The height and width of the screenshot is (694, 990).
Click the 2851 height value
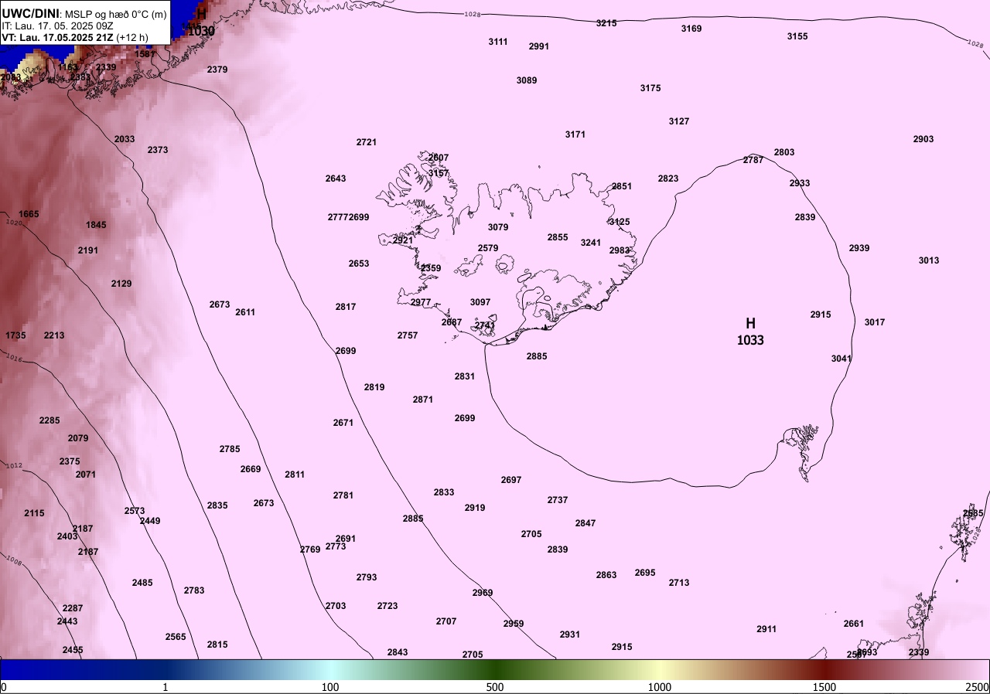(622, 186)
